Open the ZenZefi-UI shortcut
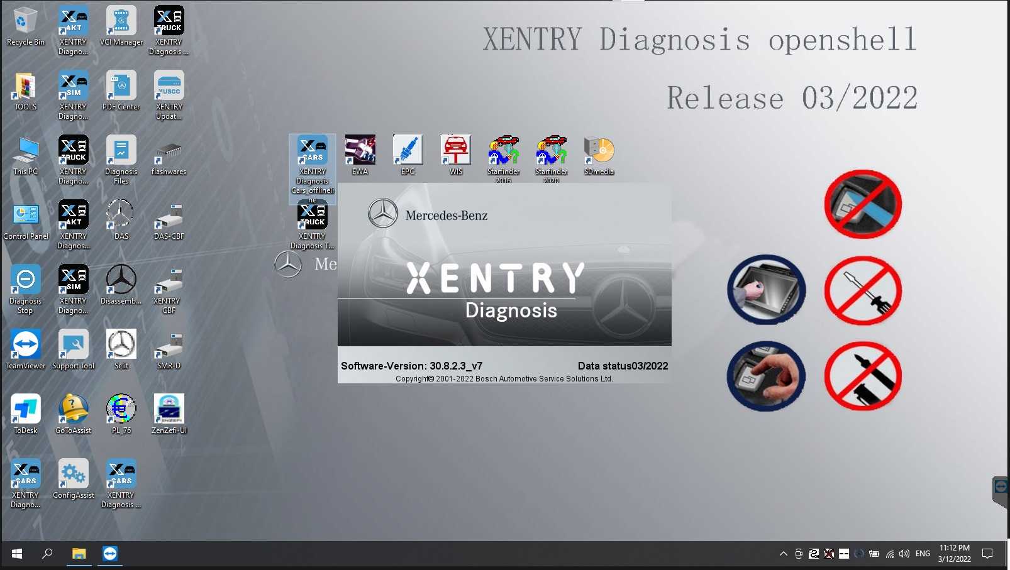 tap(169, 415)
